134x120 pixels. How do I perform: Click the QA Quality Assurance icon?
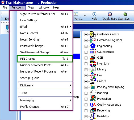93,105
